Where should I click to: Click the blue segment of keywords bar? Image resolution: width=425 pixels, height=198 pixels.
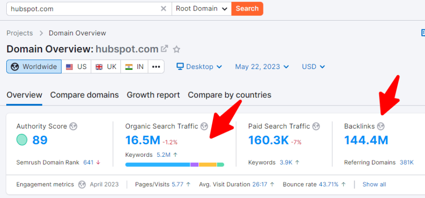pyautogui.click(x=157, y=164)
